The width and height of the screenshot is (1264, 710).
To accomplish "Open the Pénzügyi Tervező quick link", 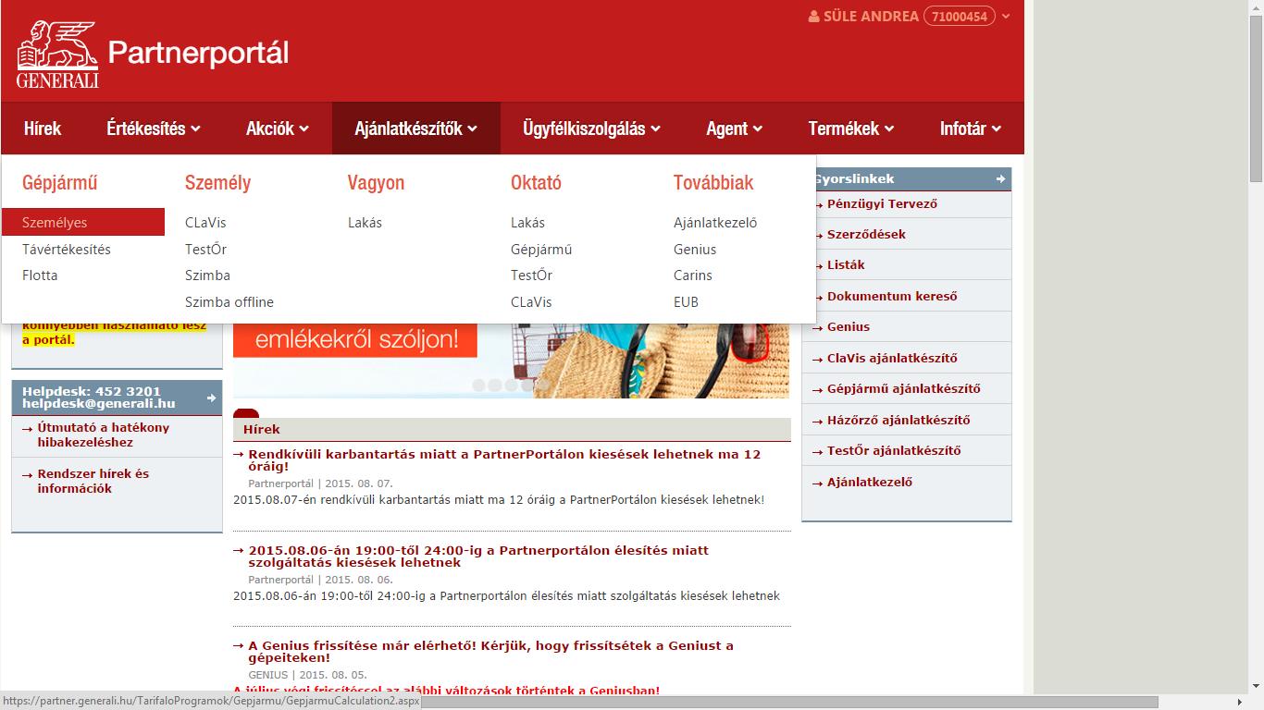I will 882,203.
